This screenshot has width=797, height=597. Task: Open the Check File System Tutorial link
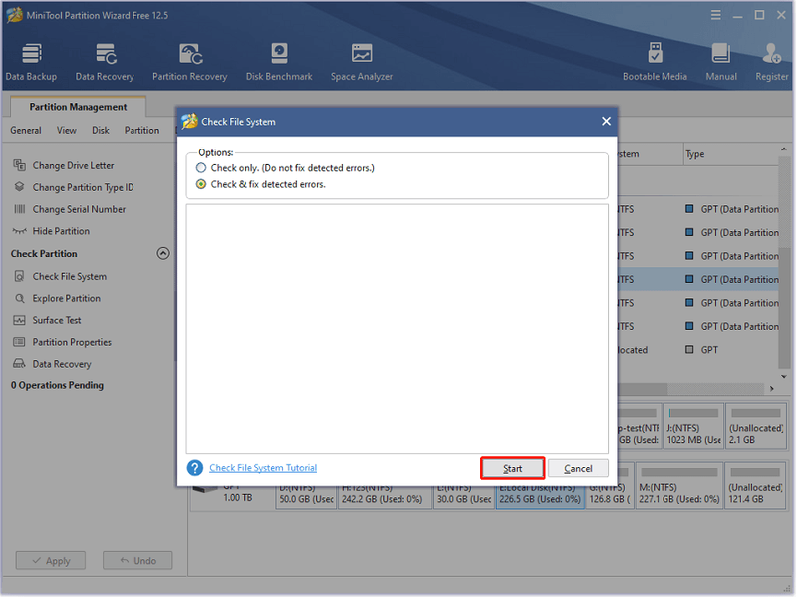pyautogui.click(x=263, y=467)
